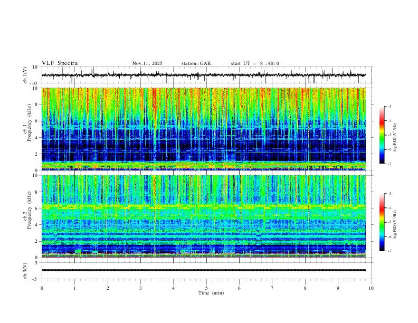
Task: Click time-axis tick label "4" minutes
Action: coord(173,288)
